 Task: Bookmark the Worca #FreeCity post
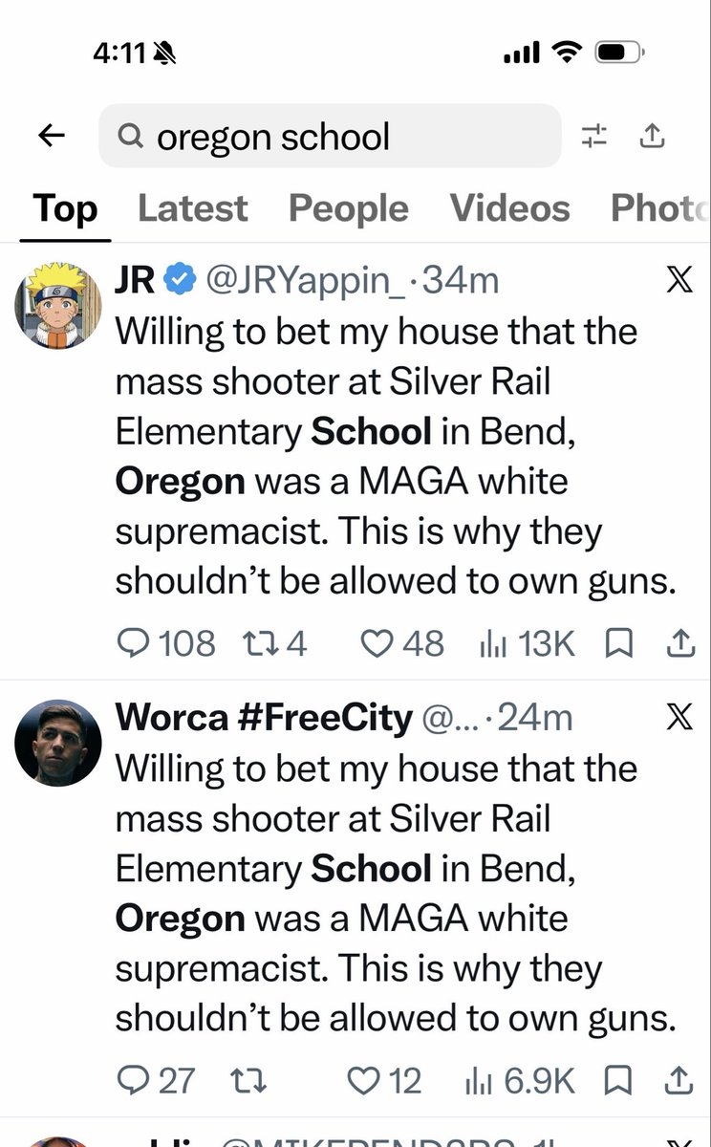[620, 1081]
